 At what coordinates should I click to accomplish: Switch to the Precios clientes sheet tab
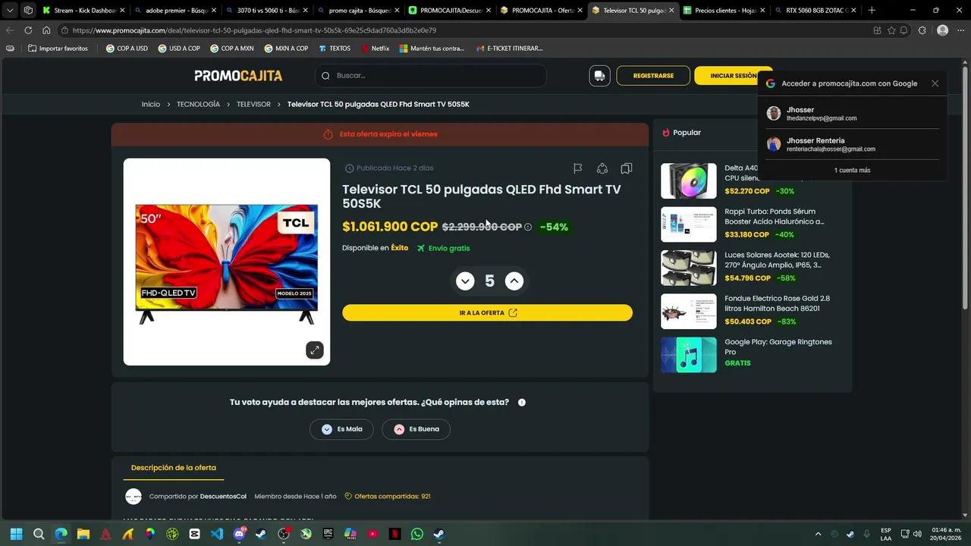coord(724,11)
